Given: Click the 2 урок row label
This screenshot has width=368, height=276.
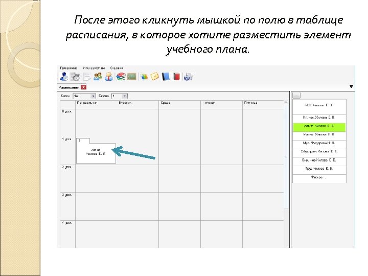Looking at the screenshot, I should click(66, 167).
